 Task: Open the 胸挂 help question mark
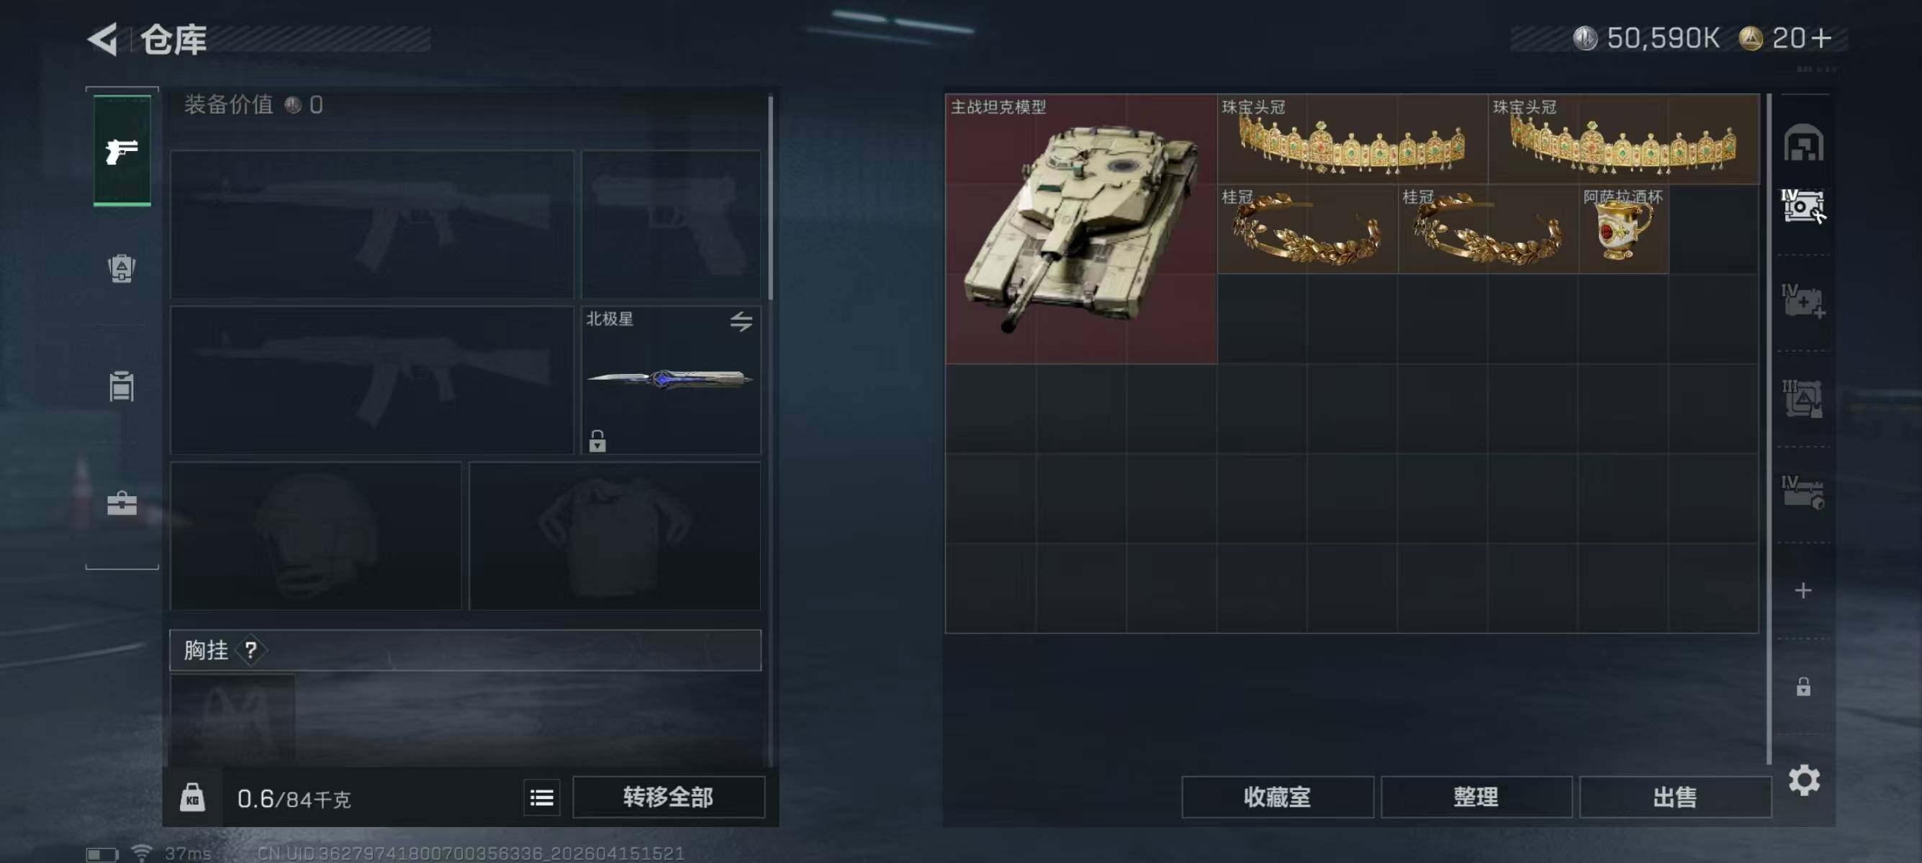pos(251,651)
